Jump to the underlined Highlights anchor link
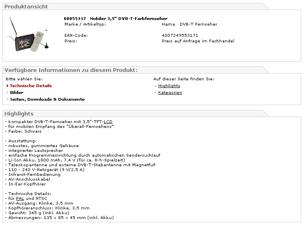304x225 pixels. click(x=169, y=86)
